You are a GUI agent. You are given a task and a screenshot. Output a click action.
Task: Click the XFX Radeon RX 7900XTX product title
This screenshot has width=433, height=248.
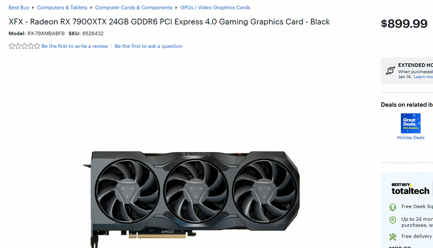point(169,22)
